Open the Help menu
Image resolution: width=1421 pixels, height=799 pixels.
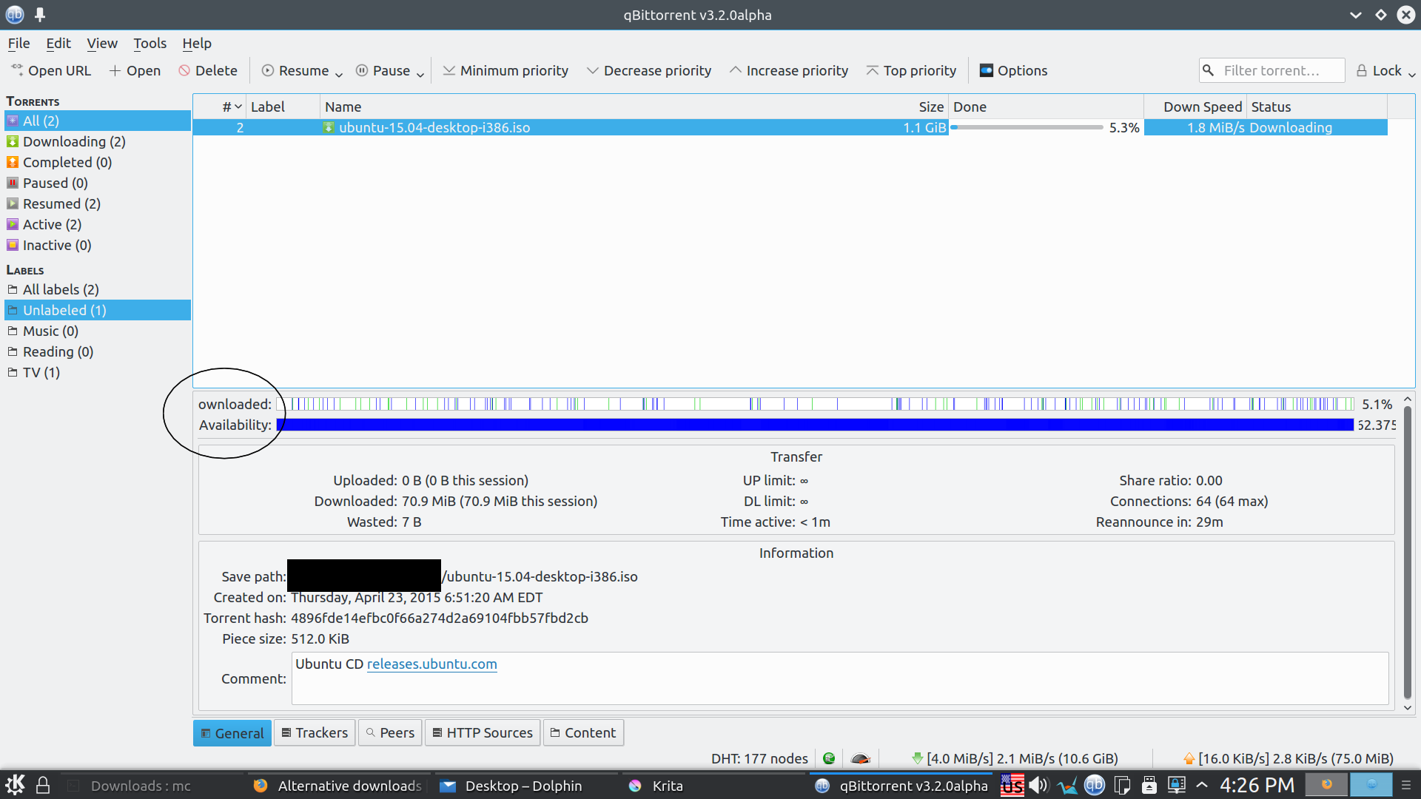196,43
